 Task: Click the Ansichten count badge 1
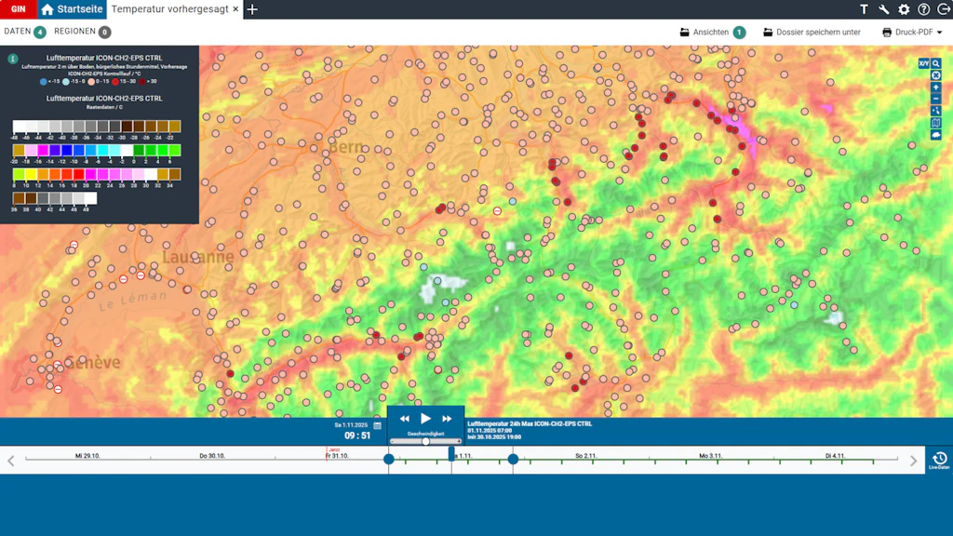pos(739,33)
